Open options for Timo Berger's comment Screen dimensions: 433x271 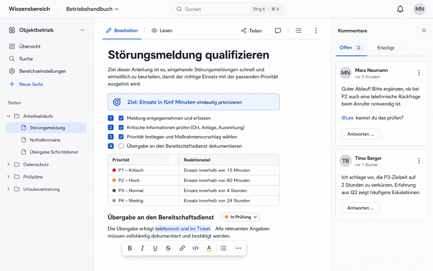click(419, 161)
